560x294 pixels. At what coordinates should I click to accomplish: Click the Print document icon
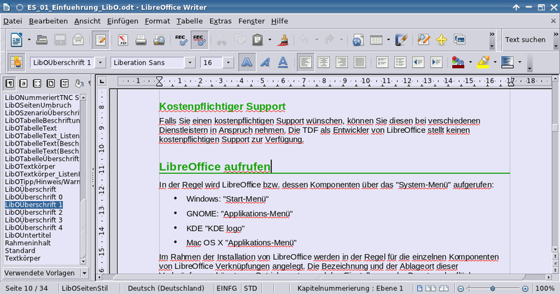141,39
